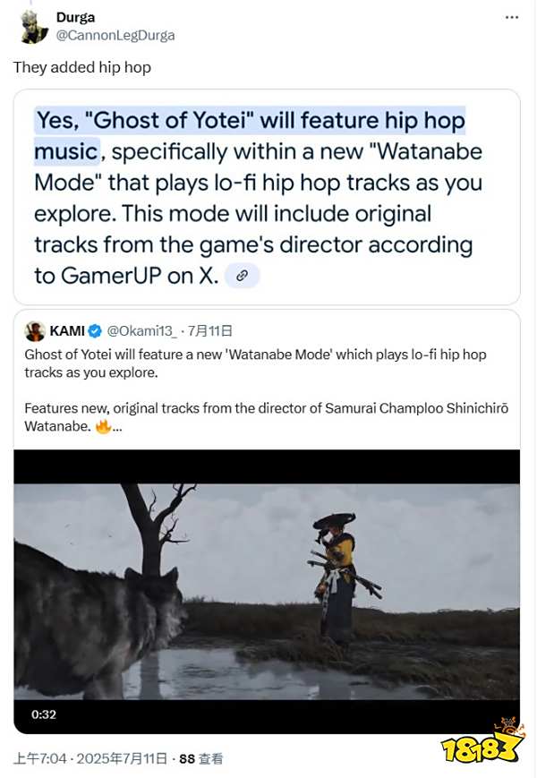Open the quoted tweet text about Watanabe Mode
The width and height of the screenshot is (537, 778).
(267, 390)
